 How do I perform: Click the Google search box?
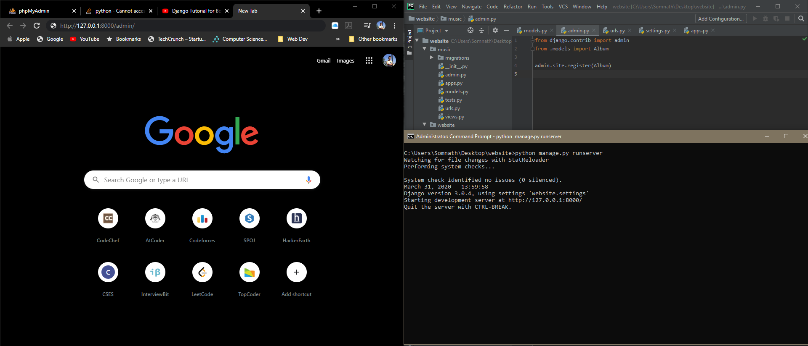[202, 180]
